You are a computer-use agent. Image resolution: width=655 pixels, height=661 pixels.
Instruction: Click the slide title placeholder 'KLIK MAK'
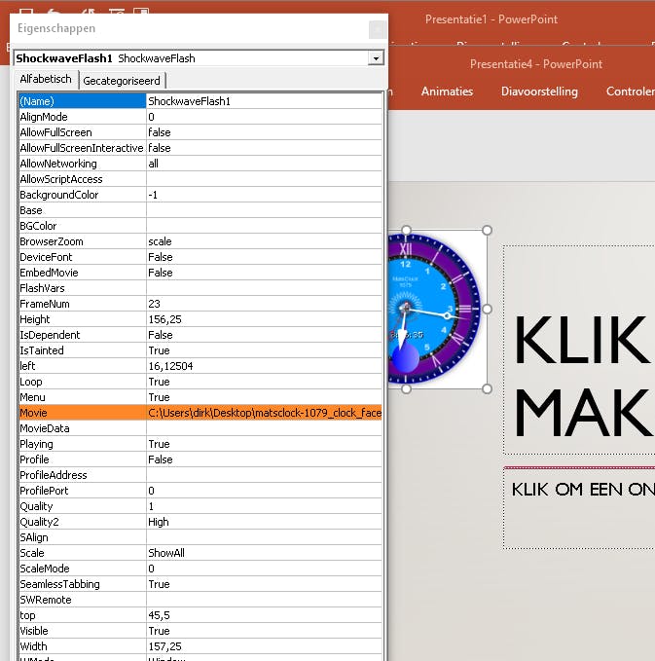tap(579, 349)
